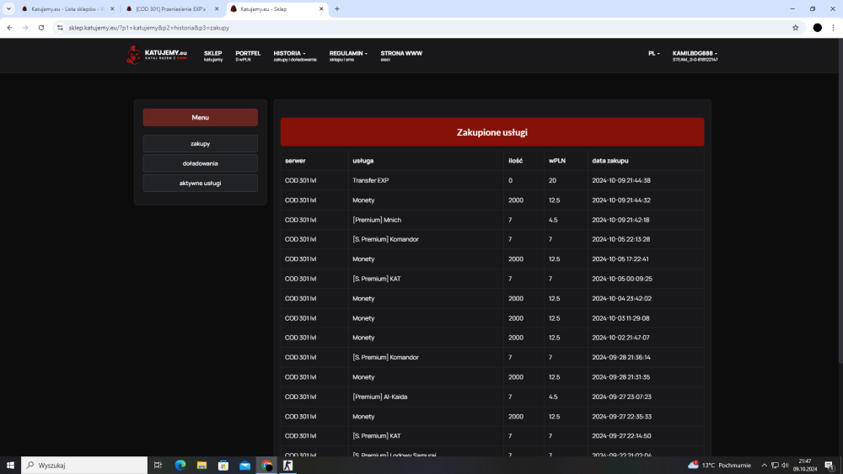Image resolution: width=843 pixels, height=474 pixels.
Task: Open the Chrome three-dot menu
Action: 834,28
